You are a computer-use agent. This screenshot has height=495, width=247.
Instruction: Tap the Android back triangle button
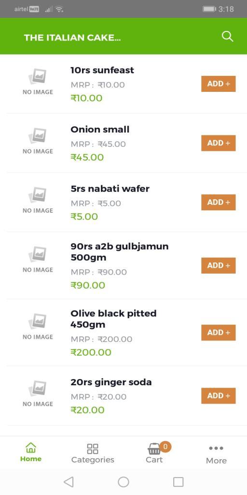click(x=69, y=482)
